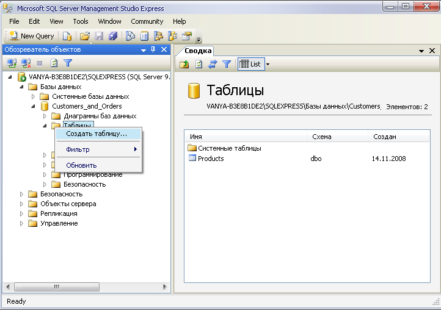
Task: Collapse the Таблицы tree node
Action: pyautogui.click(x=45, y=126)
